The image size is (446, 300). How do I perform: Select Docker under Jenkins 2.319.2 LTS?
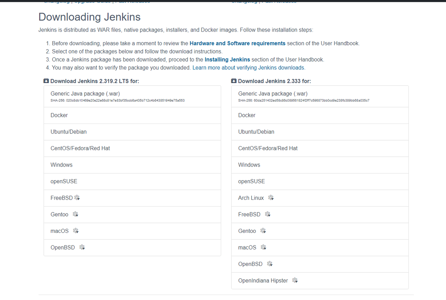pos(132,115)
